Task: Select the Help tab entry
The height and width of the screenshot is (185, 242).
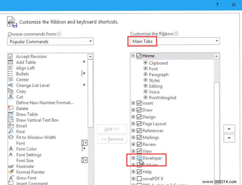Action: tap(147, 172)
